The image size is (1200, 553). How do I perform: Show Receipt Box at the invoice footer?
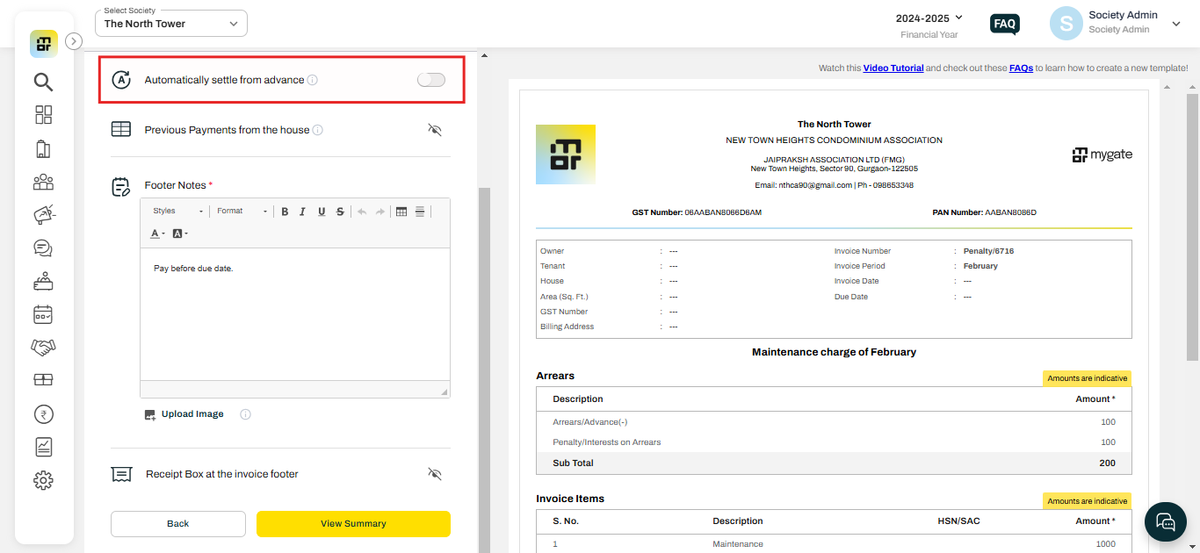435,473
